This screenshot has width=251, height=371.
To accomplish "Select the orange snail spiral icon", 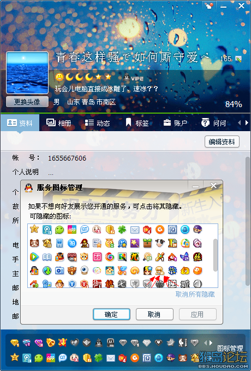I will click(135, 270).
